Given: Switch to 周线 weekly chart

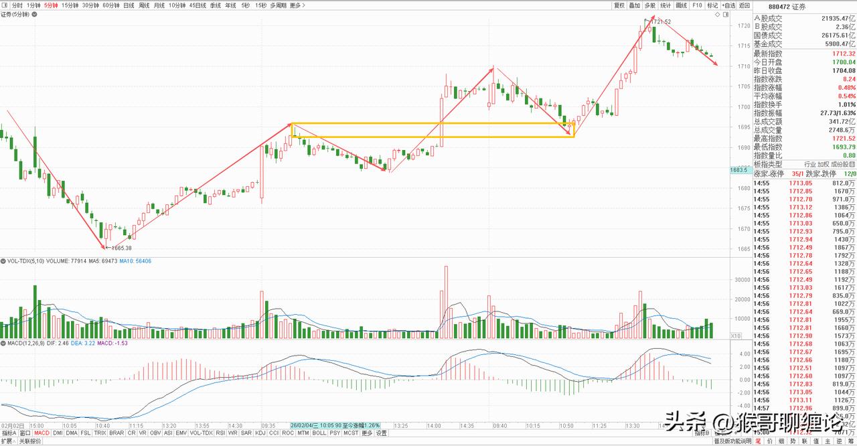Looking at the screenshot, I should point(144,5).
